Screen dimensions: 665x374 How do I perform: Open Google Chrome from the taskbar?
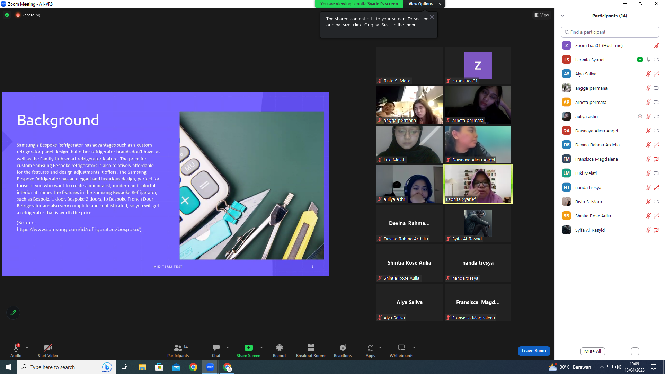(x=193, y=367)
